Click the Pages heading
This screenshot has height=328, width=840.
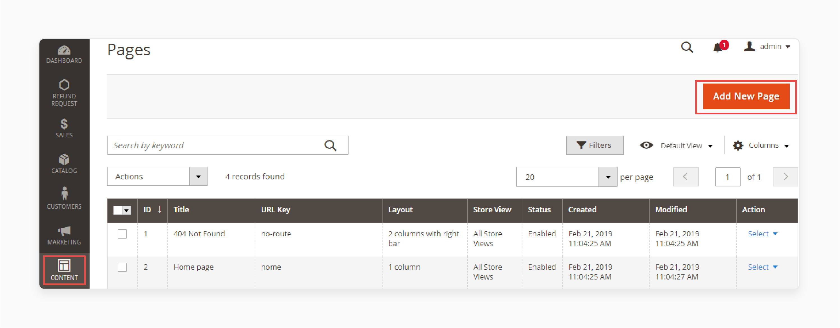(129, 50)
